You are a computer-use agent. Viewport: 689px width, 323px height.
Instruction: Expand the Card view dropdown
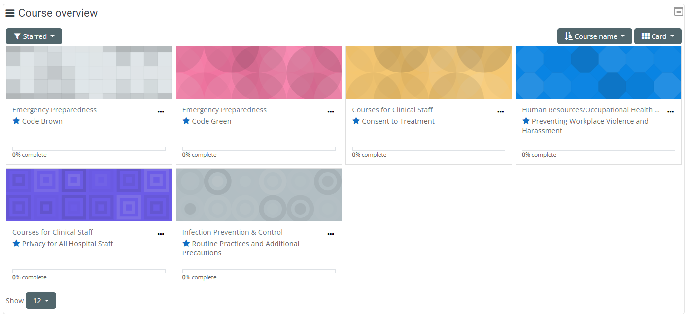pos(657,36)
